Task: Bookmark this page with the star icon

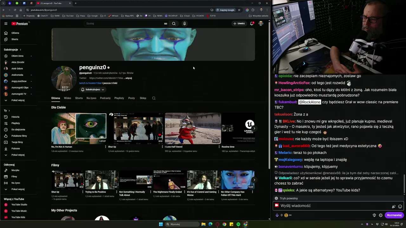Action: 239,10
